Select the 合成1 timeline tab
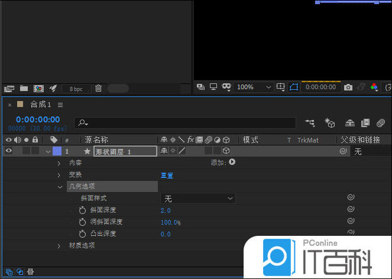This screenshot has height=279, width=392. click(x=41, y=105)
